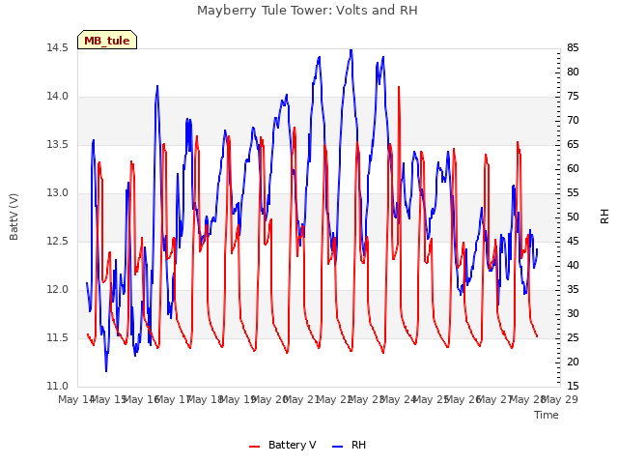Toggle the Battery V legend entry
Viewport: 618px width, 464px height.
282,445
